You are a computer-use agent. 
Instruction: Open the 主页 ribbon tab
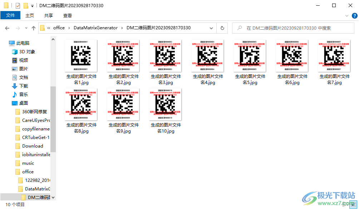30,15
